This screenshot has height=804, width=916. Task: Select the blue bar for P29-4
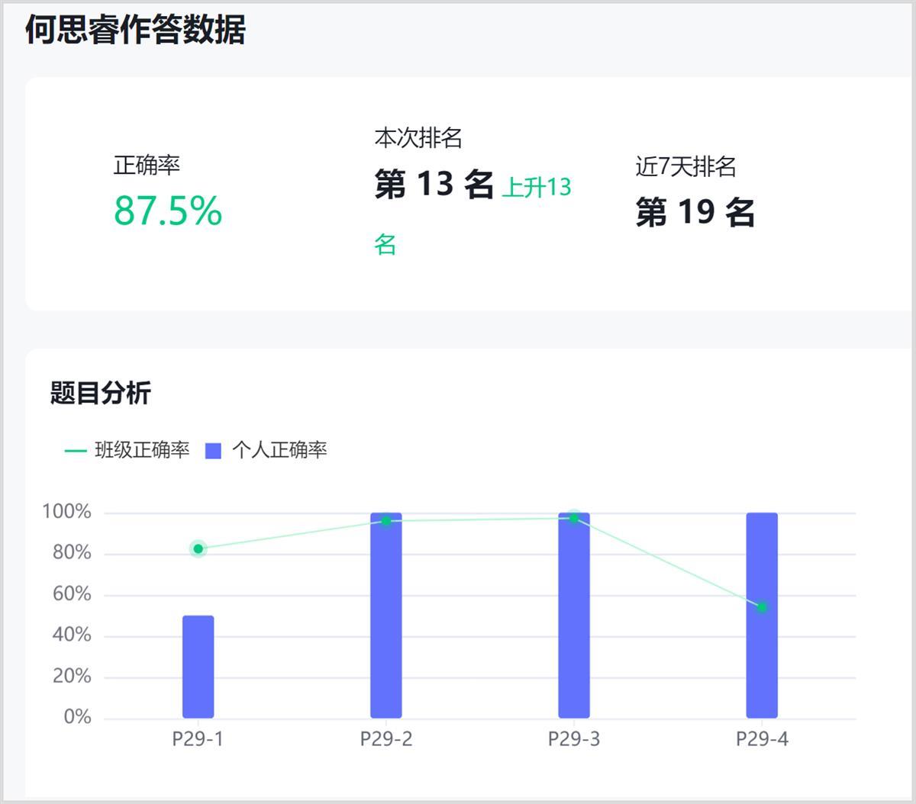[x=762, y=664]
